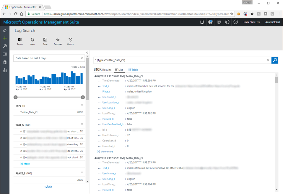Collapse the left filter pane with the chevron

click(x=87, y=52)
